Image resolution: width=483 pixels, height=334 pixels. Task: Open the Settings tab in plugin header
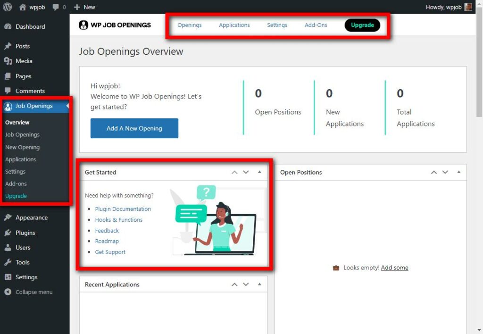click(x=277, y=25)
